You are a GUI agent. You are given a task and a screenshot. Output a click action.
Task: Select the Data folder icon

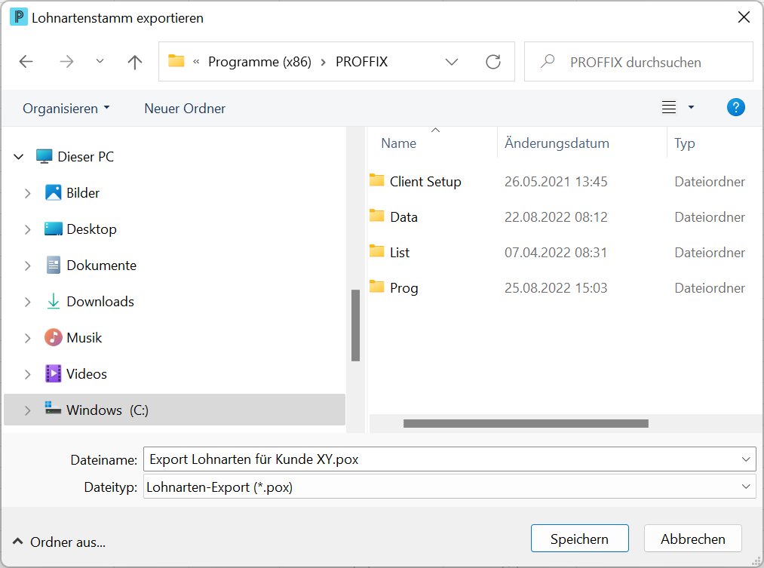(376, 216)
